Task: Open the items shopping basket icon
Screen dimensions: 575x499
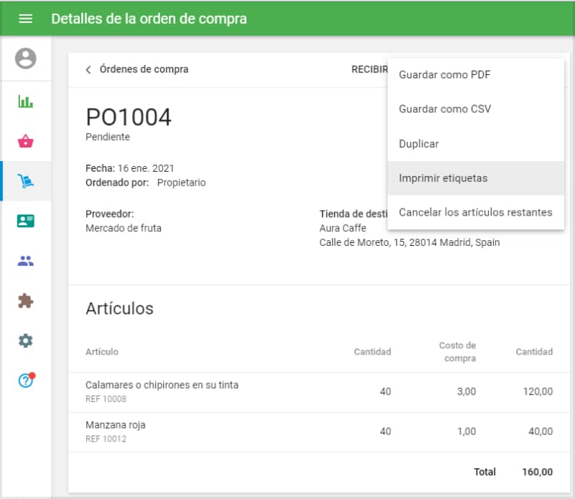Action: coord(25,141)
